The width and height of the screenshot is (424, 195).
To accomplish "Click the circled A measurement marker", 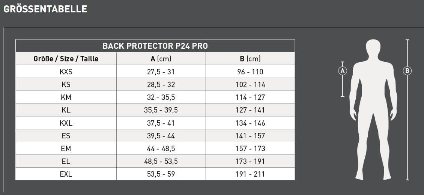I will pos(342,71).
